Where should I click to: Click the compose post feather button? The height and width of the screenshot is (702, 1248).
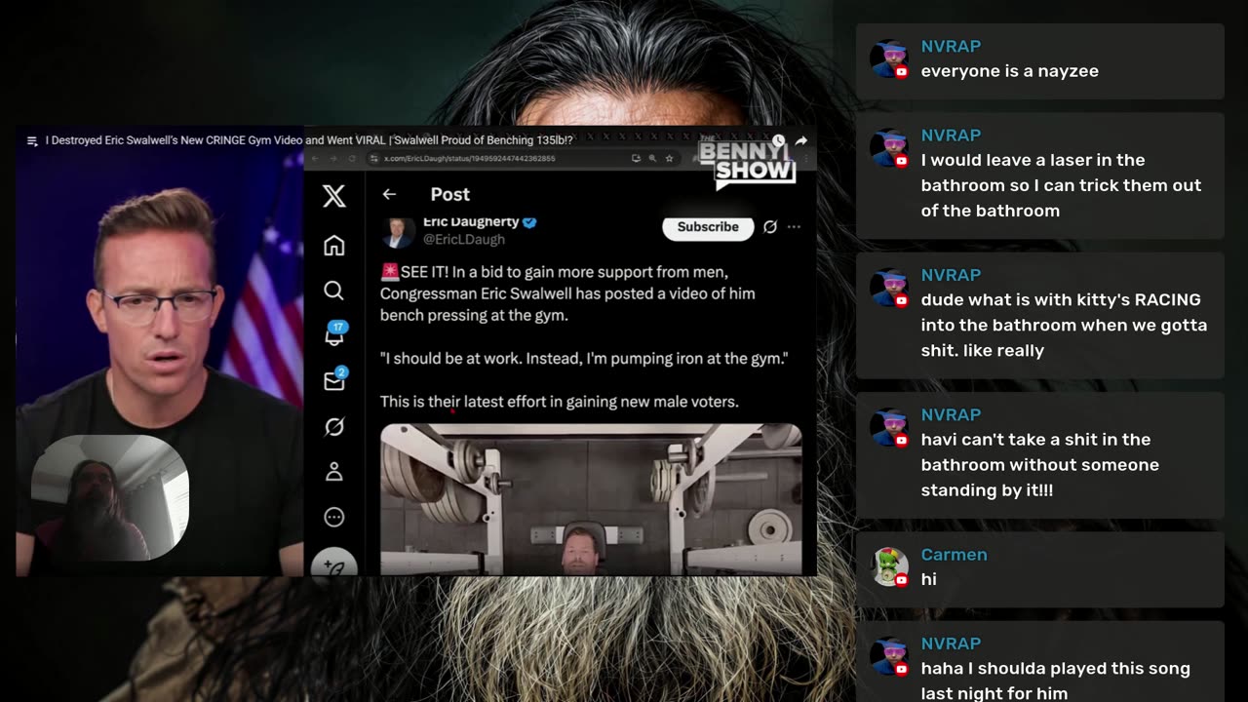(x=334, y=565)
